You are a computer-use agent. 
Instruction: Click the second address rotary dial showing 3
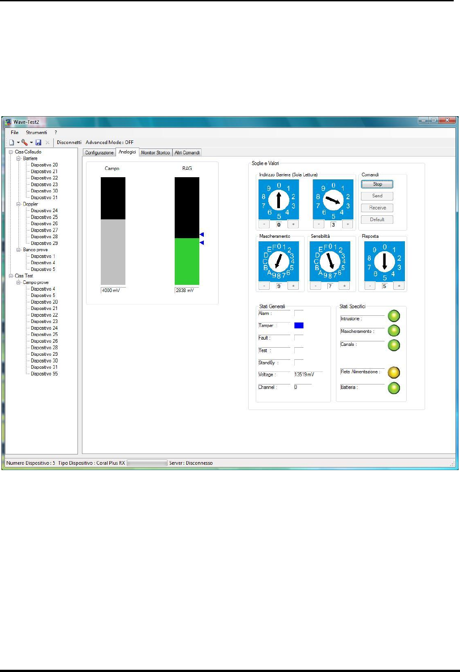[333, 200]
